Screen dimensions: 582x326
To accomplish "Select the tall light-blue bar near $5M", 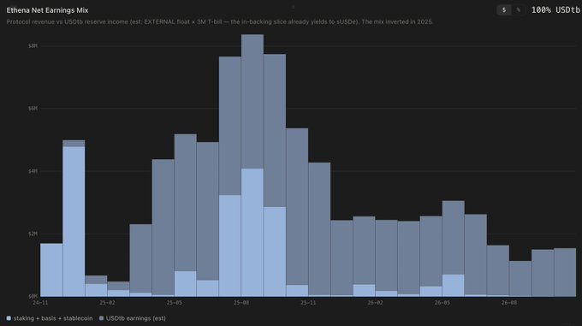I will 74,222.
